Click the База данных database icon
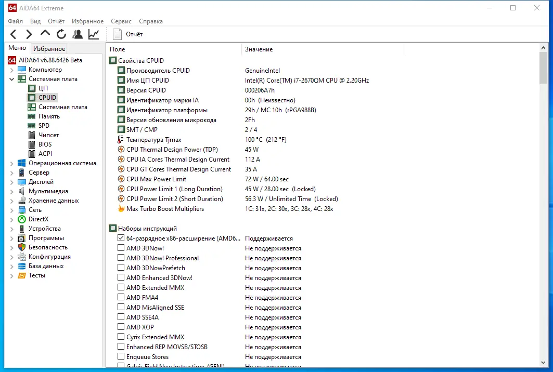This screenshot has height=372, width=553. pos(22,266)
